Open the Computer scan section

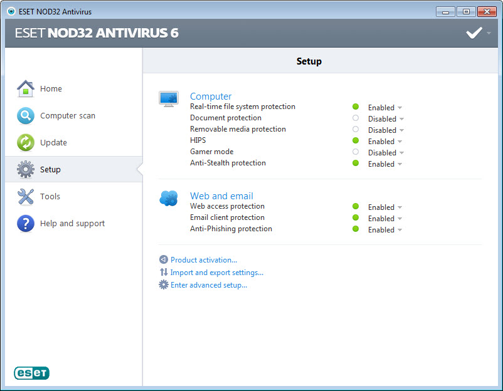[x=74, y=115]
